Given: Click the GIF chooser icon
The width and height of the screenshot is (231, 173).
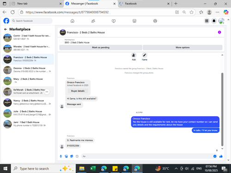Looking at the screenshot, I should click(77, 156).
